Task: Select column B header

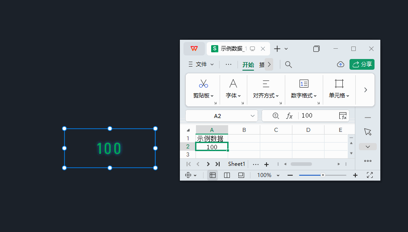Action: tap(244, 130)
